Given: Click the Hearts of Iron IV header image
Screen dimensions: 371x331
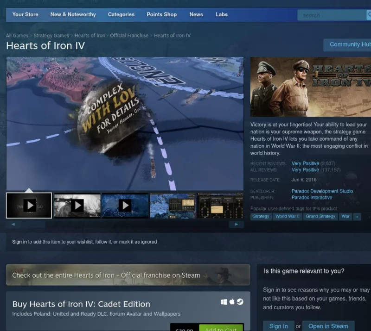Looking at the screenshot, I should 311,87.
